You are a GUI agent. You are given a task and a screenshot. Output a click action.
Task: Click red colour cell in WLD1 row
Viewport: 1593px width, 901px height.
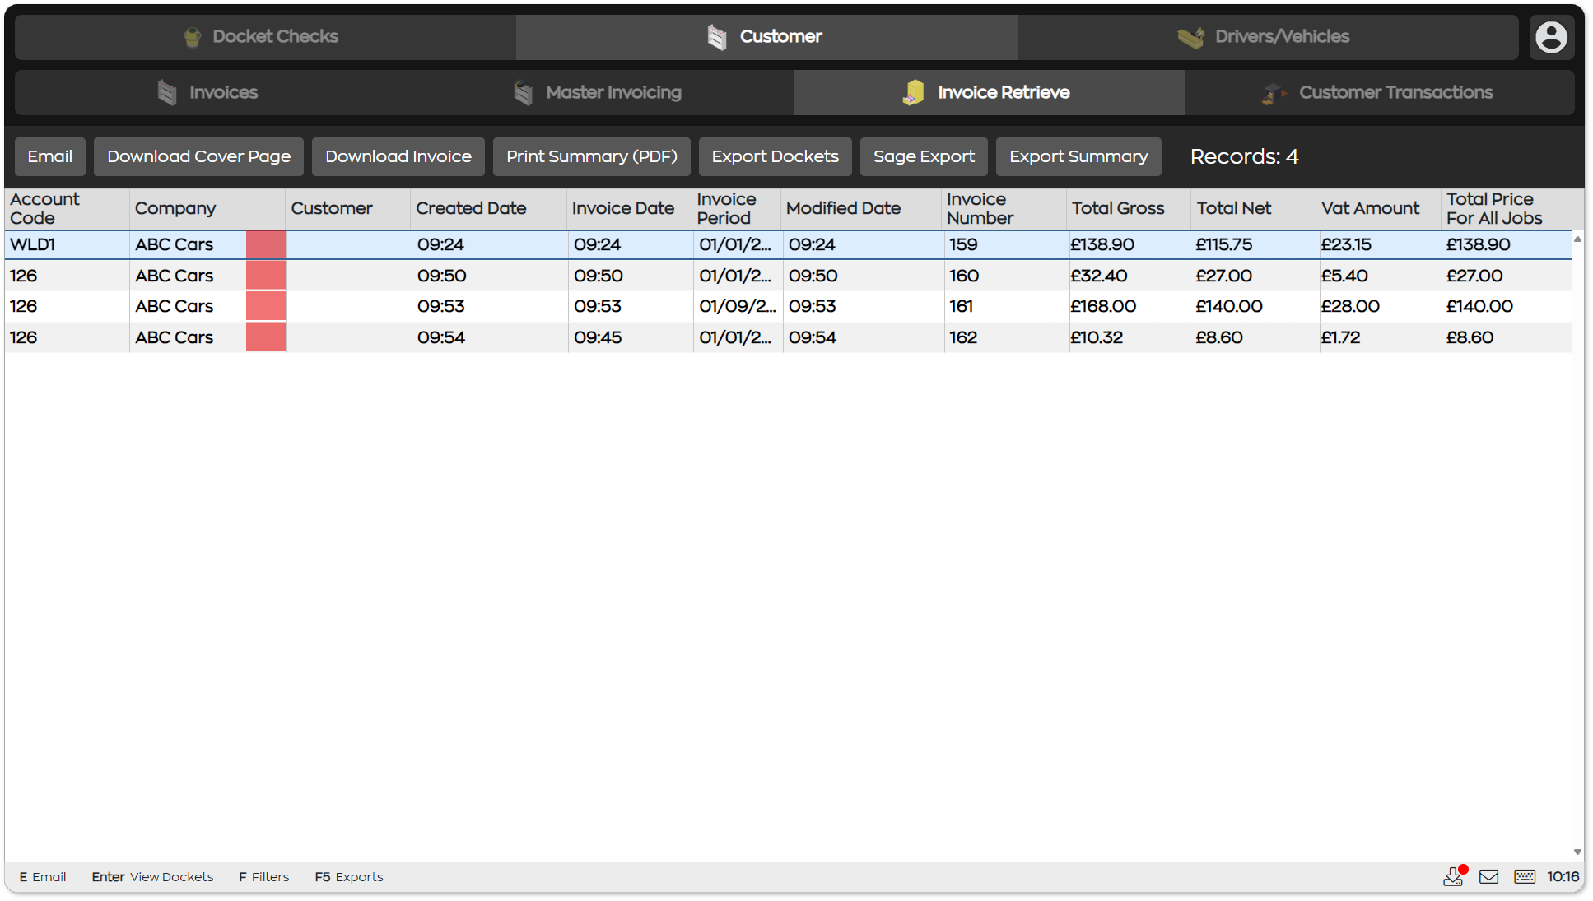click(x=266, y=244)
